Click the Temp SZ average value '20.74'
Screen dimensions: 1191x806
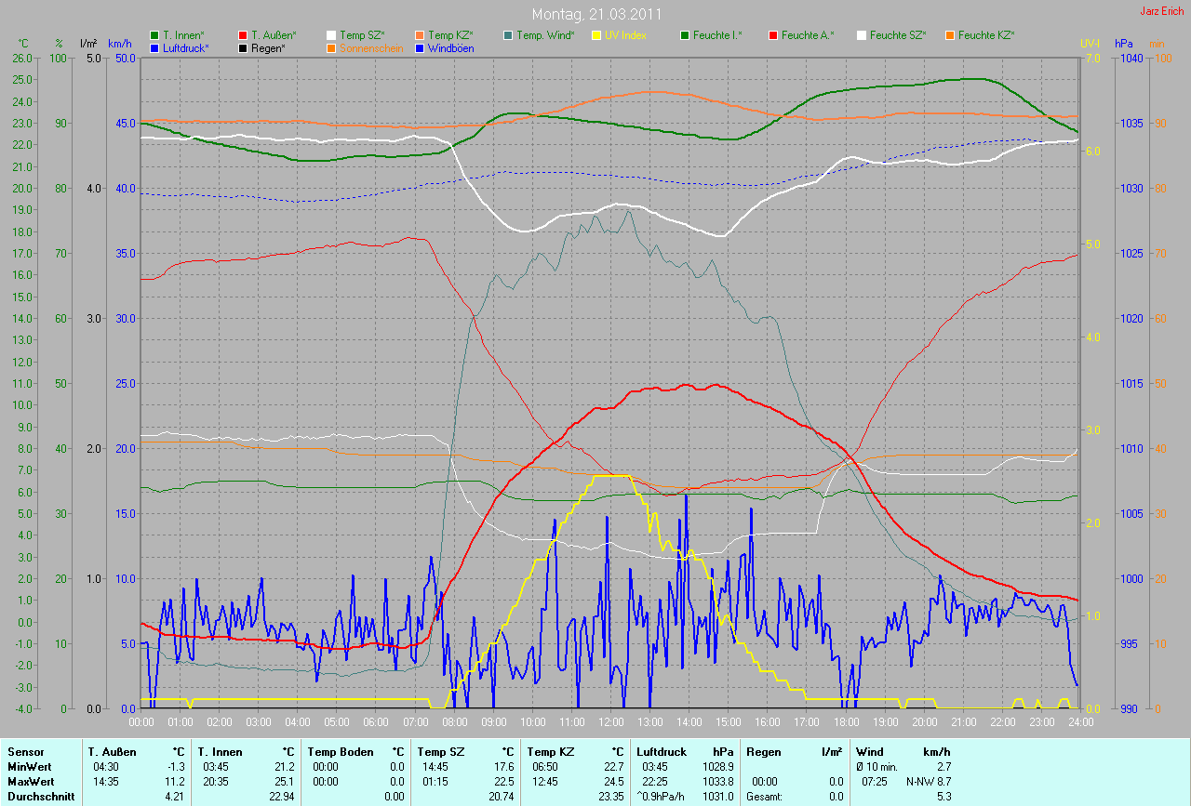(x=501, y=796)
